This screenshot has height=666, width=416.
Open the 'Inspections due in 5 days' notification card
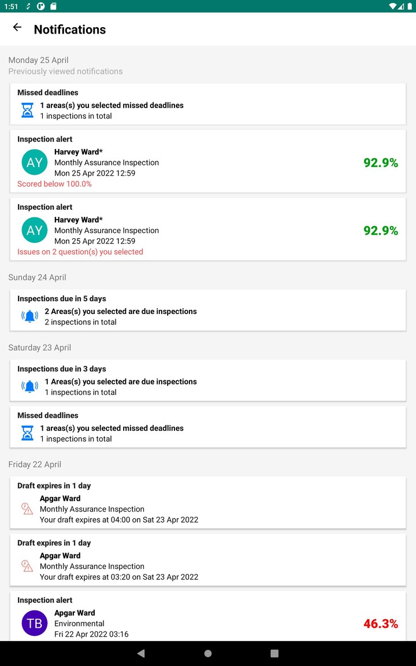coord(208,310)
